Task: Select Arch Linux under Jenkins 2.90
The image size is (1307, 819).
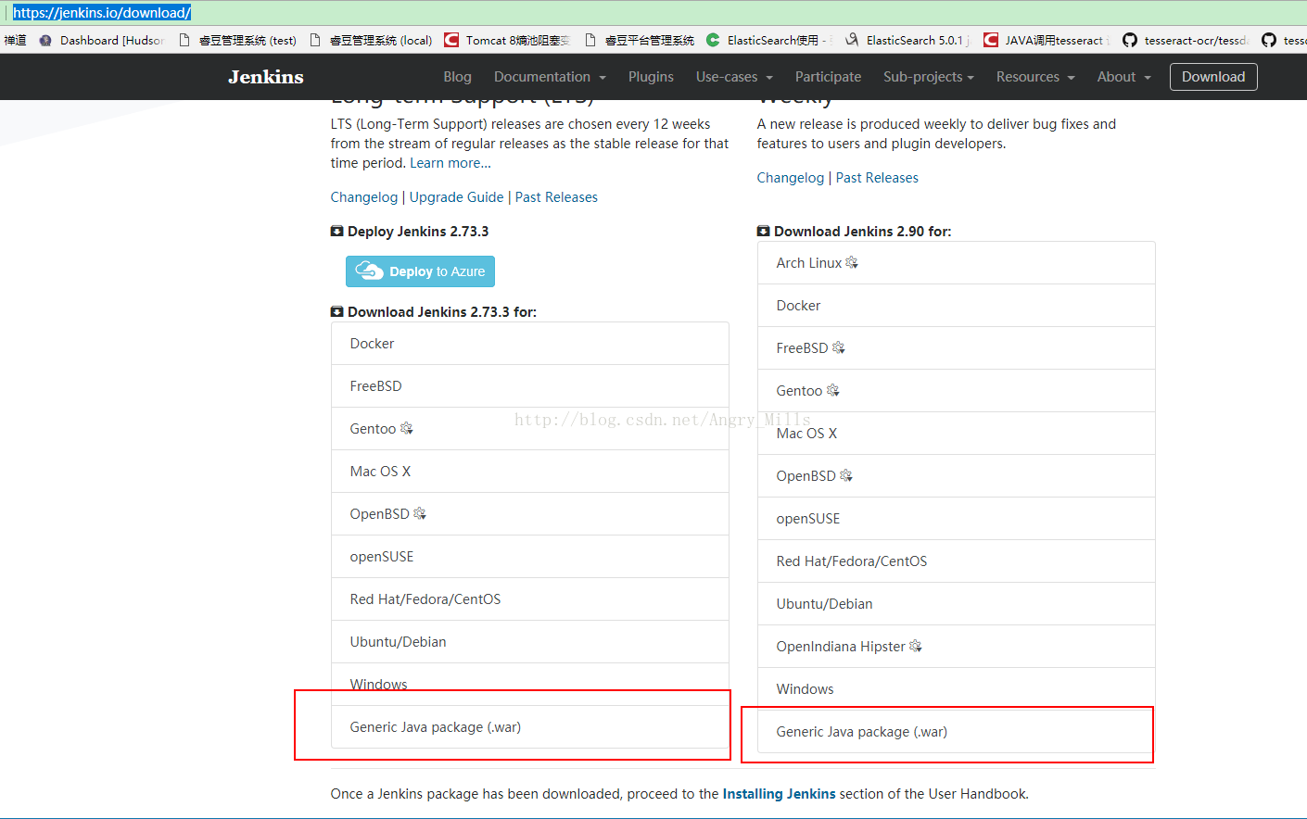Action: [x=957, y=263]
